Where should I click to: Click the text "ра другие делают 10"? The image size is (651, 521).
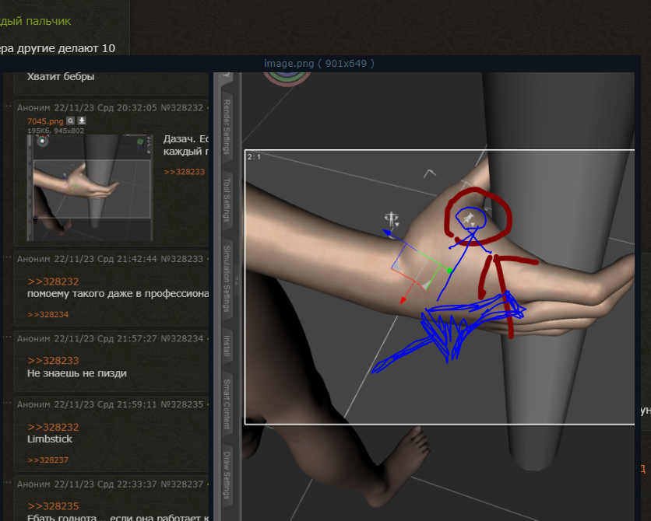pos(58,48)
